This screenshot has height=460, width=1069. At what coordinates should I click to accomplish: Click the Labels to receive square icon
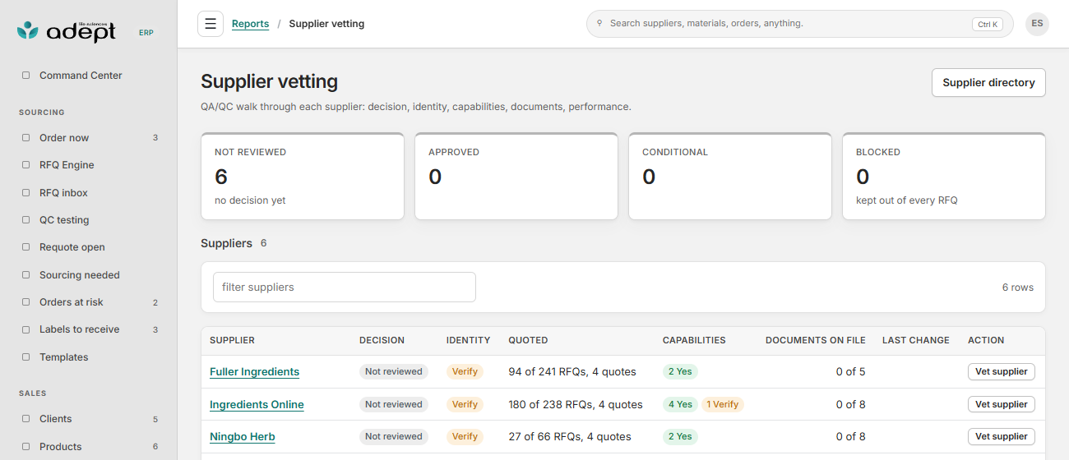(26, 329)
